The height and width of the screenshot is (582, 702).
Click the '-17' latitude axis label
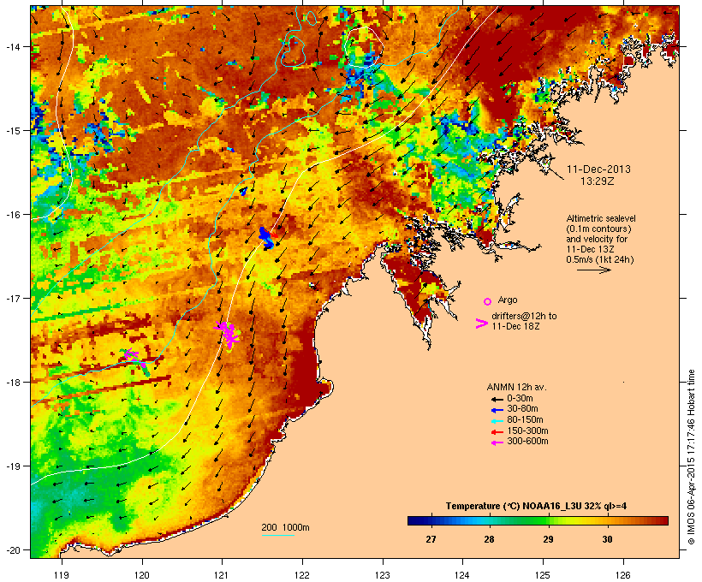pos(13,298)
